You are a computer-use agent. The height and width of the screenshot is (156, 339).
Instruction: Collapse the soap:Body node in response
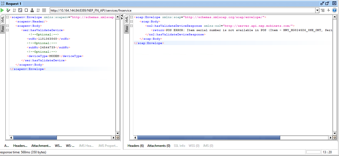pyautogui.click(x=131, y=22)
